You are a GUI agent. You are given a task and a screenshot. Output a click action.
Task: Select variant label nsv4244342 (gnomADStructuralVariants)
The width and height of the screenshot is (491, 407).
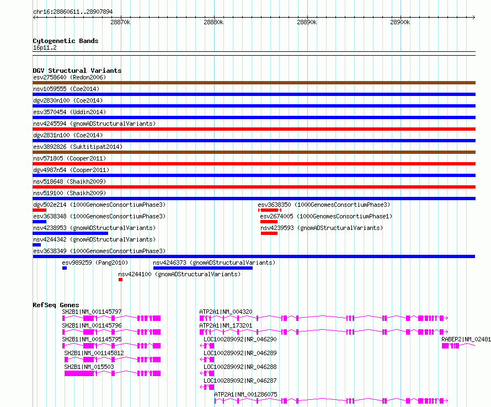[x=94, y=239]
